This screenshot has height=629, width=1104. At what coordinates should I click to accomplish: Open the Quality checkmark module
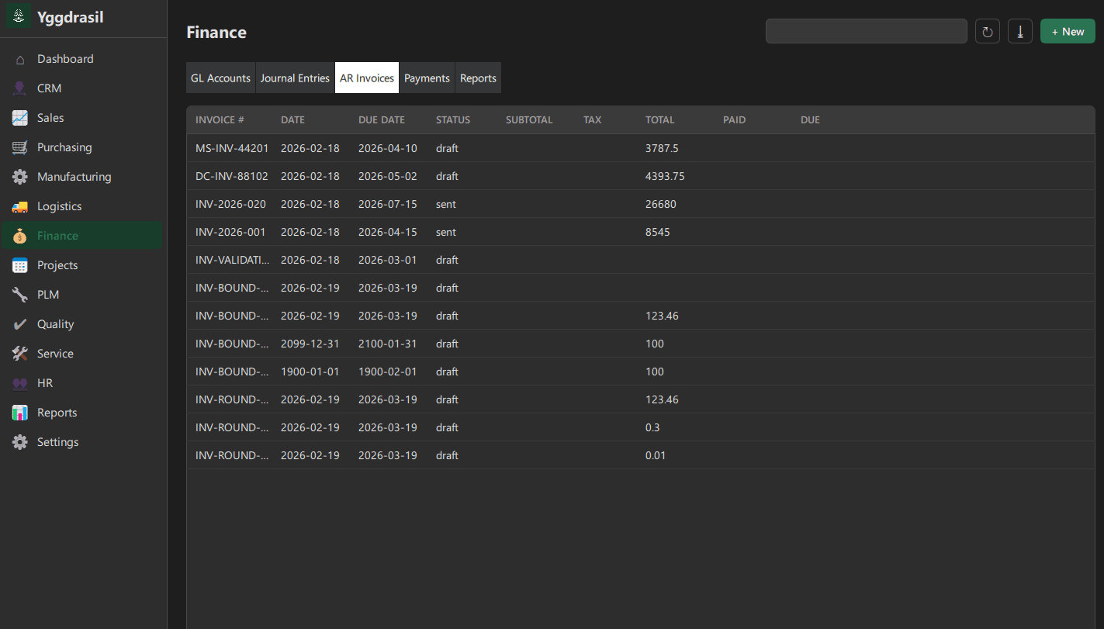(x=20, y=323)
